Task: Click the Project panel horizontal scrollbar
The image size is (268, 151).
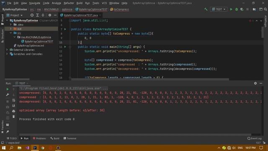Action: tap(17, 79)
